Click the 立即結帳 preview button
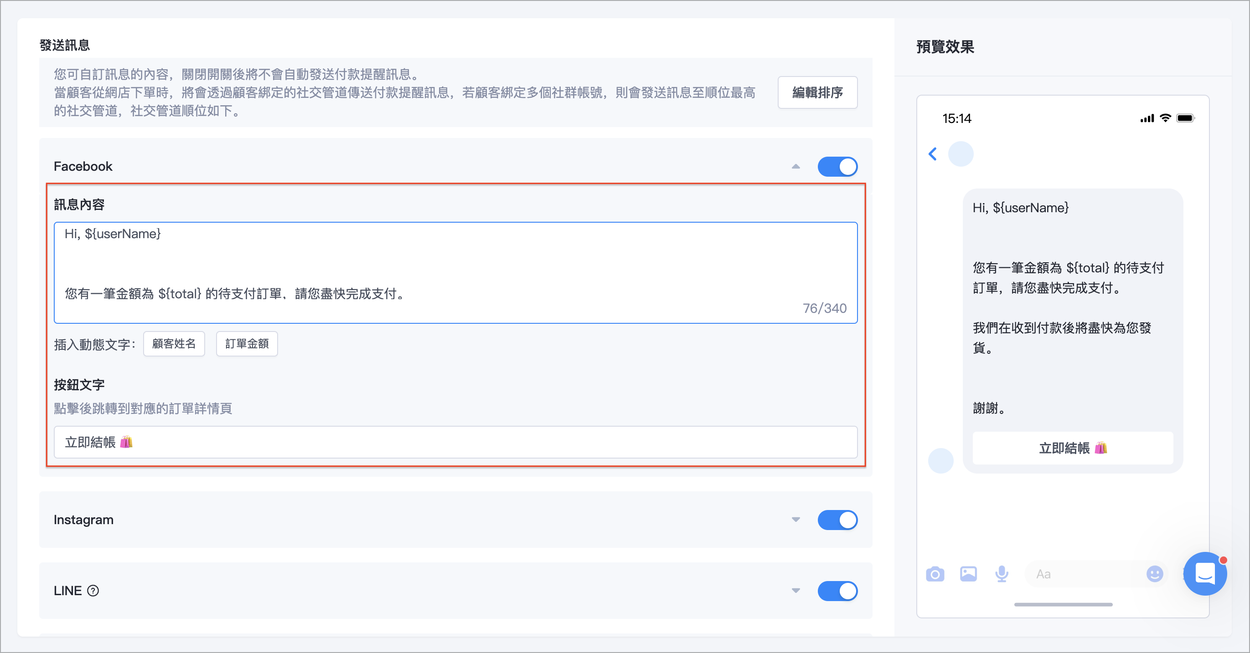The image size is (1250, 653). point(1072,448)
